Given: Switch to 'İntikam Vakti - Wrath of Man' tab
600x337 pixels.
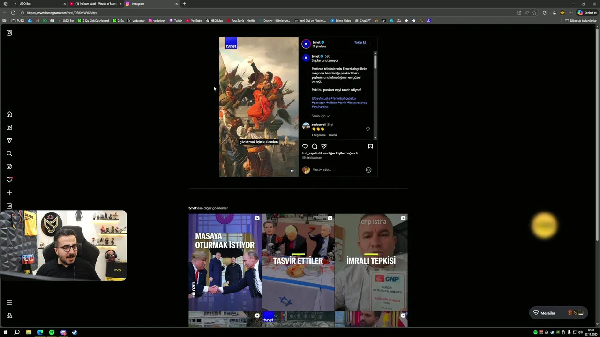Looking at the screenshot, I should (96, 4).
